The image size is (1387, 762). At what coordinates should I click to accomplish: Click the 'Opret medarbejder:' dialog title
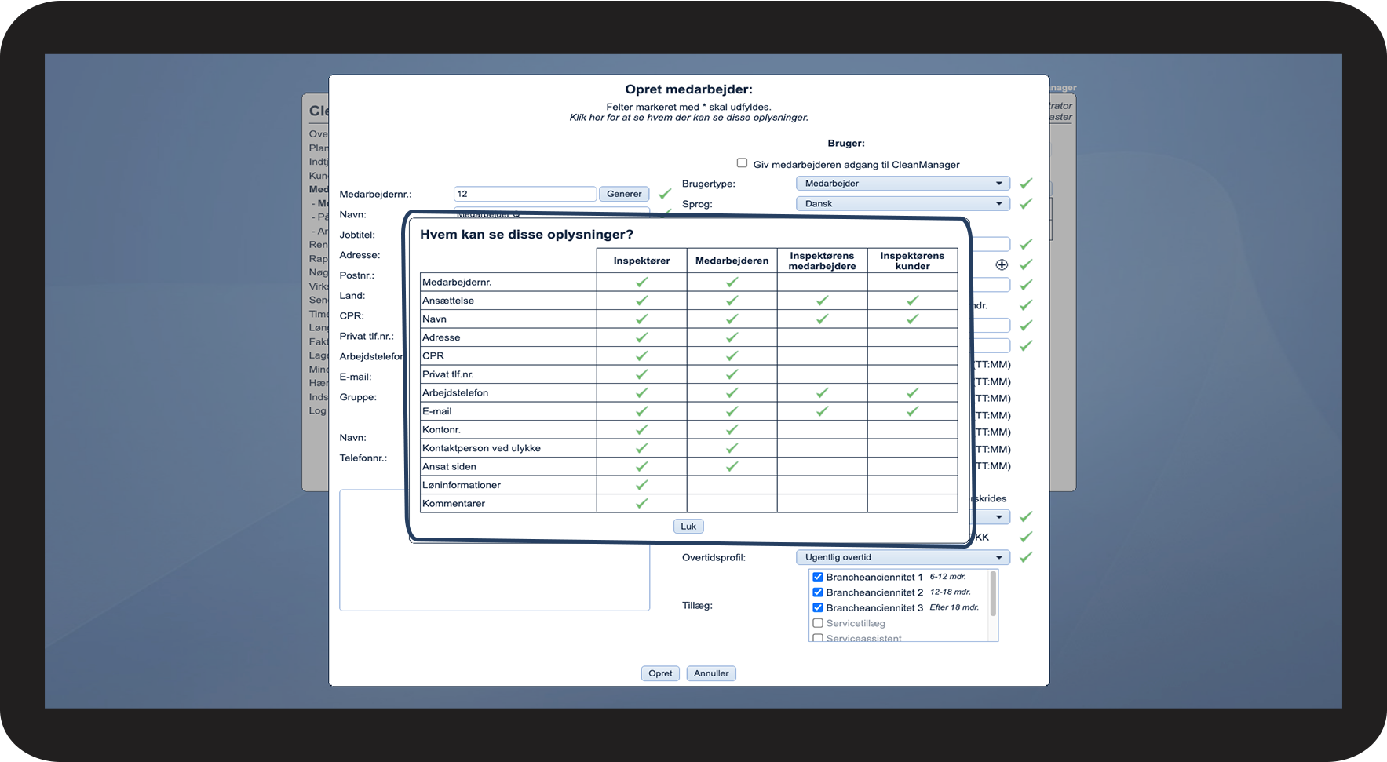click(x=688, y=89)
